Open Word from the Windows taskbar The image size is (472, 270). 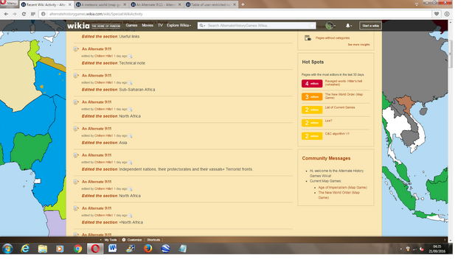(113, 249)
